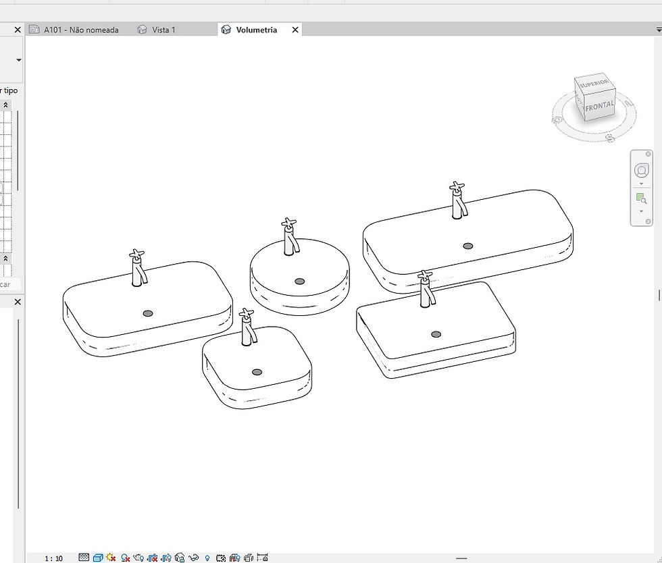Image resolution: width=662 pixels, height=563 pixels.
Task: Collapse the upper properties group chevron
Action: 5,105
